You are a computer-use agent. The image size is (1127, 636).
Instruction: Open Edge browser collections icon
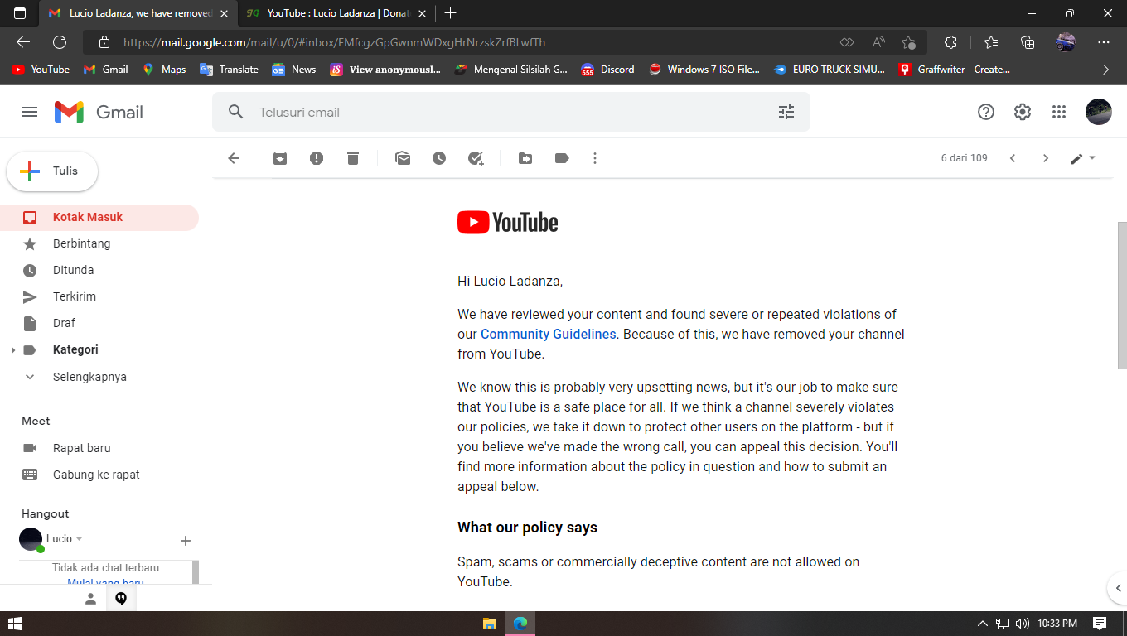click(x=1028, y=42)
